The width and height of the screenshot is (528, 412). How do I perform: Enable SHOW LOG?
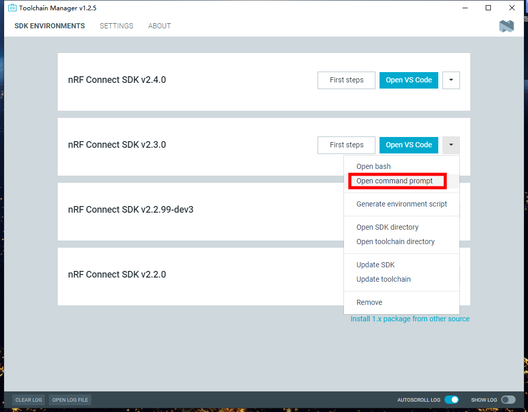(508, 400)
